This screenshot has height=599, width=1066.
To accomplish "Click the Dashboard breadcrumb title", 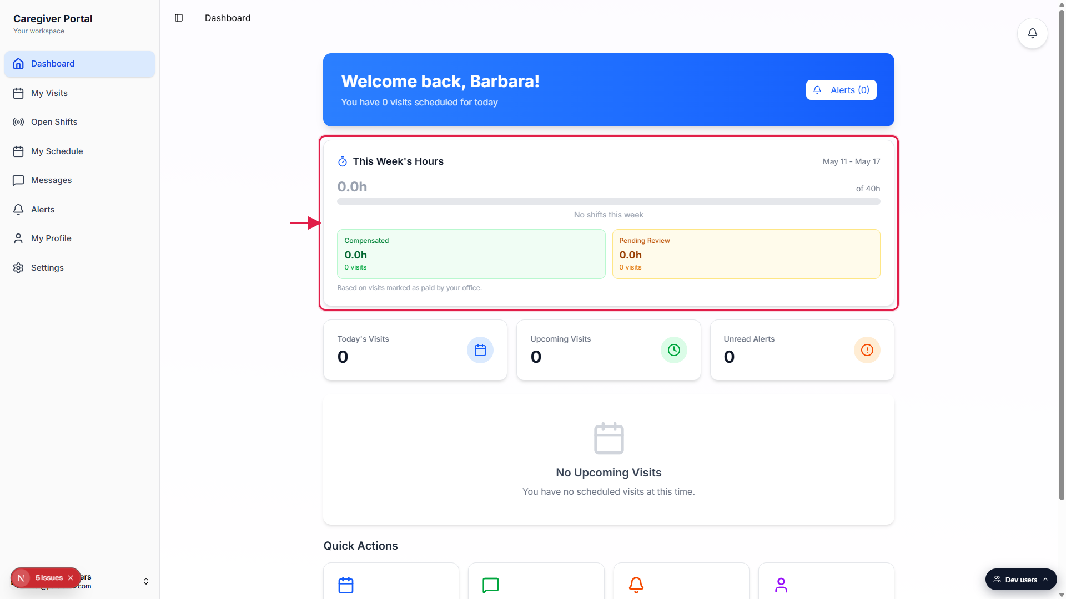I will click(x=228, y=18).
